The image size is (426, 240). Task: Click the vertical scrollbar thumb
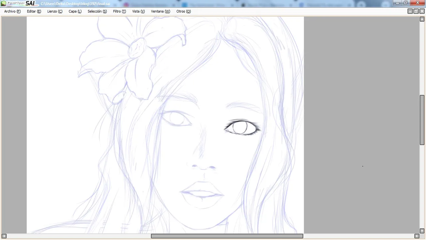pyautogui.click(x=422, y=120)
